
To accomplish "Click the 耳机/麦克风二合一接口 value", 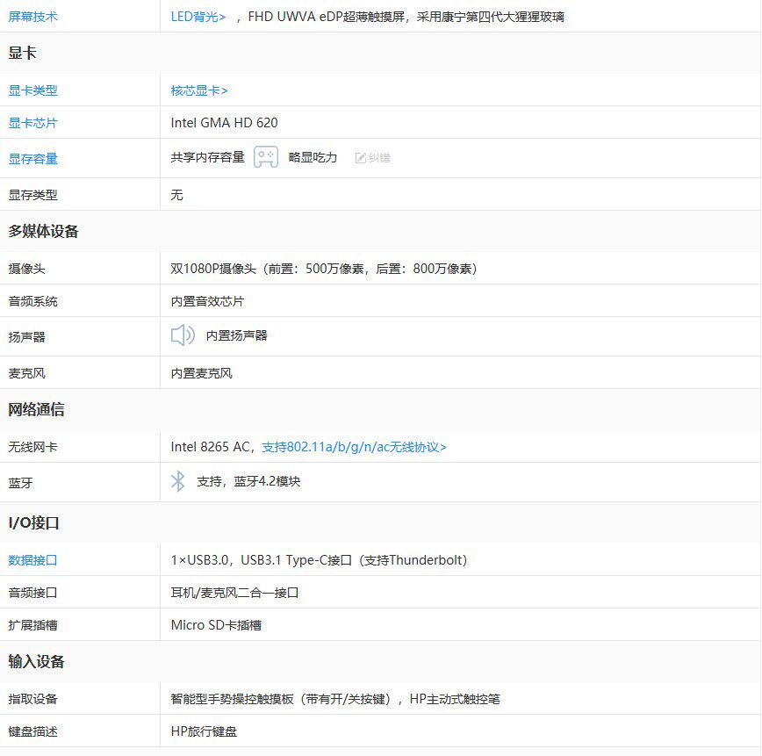I will (x=234, y=593).
